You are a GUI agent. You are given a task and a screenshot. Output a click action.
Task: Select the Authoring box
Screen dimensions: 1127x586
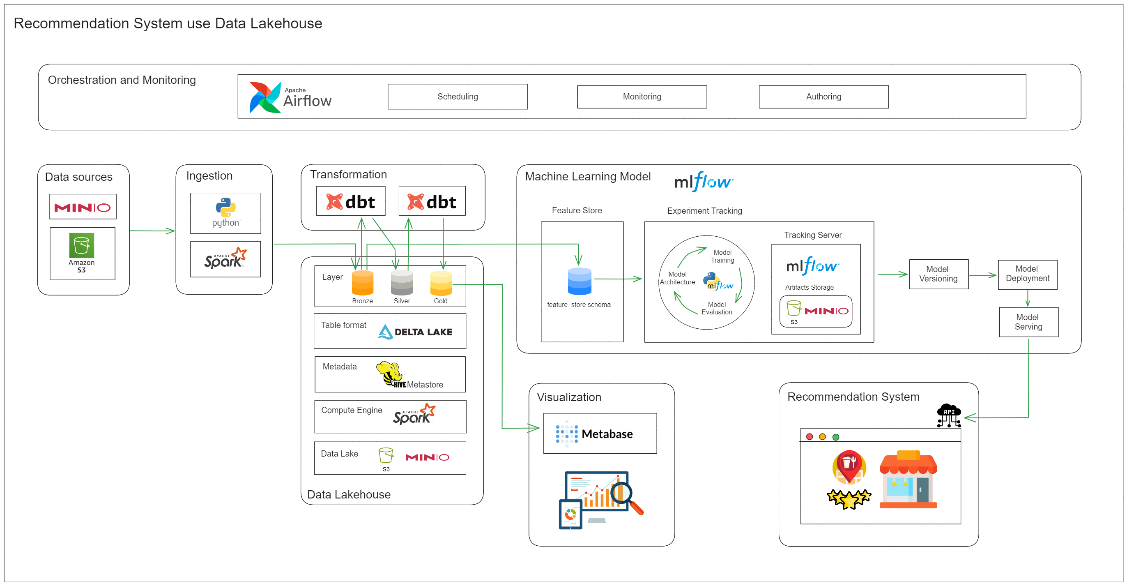point(823,97)
